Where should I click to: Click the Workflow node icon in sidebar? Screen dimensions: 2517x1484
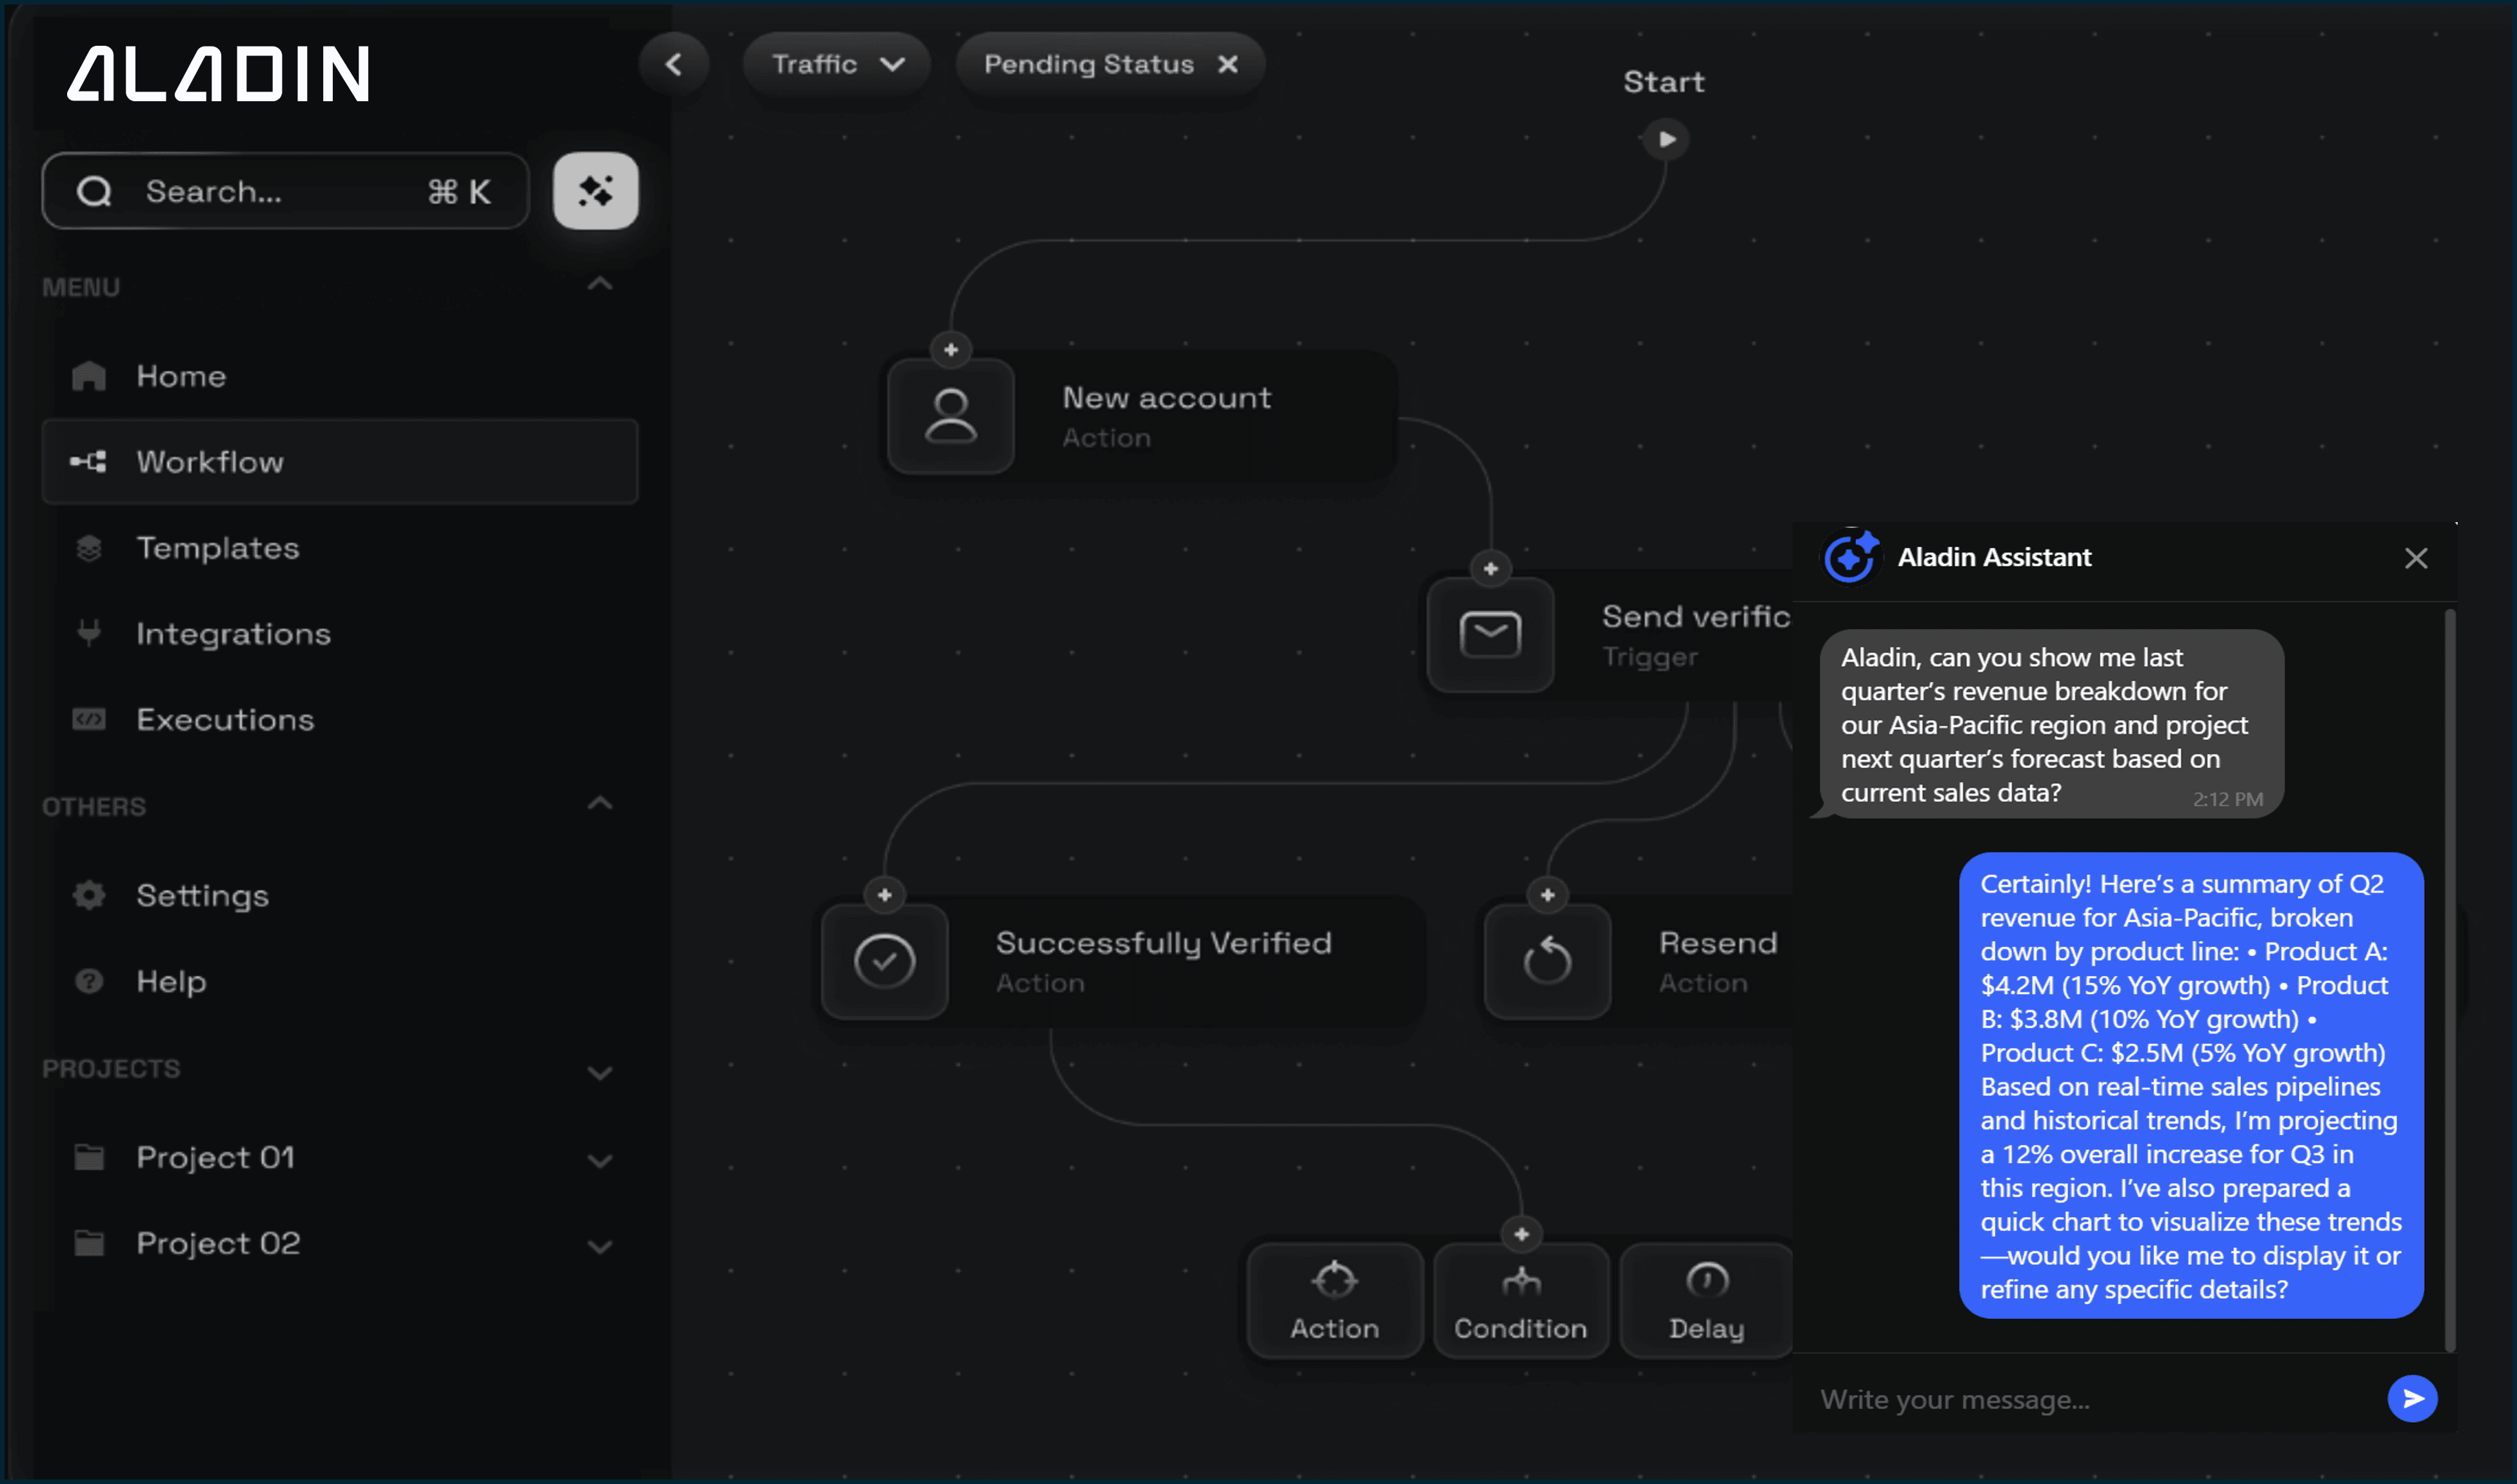click(89, 461)
